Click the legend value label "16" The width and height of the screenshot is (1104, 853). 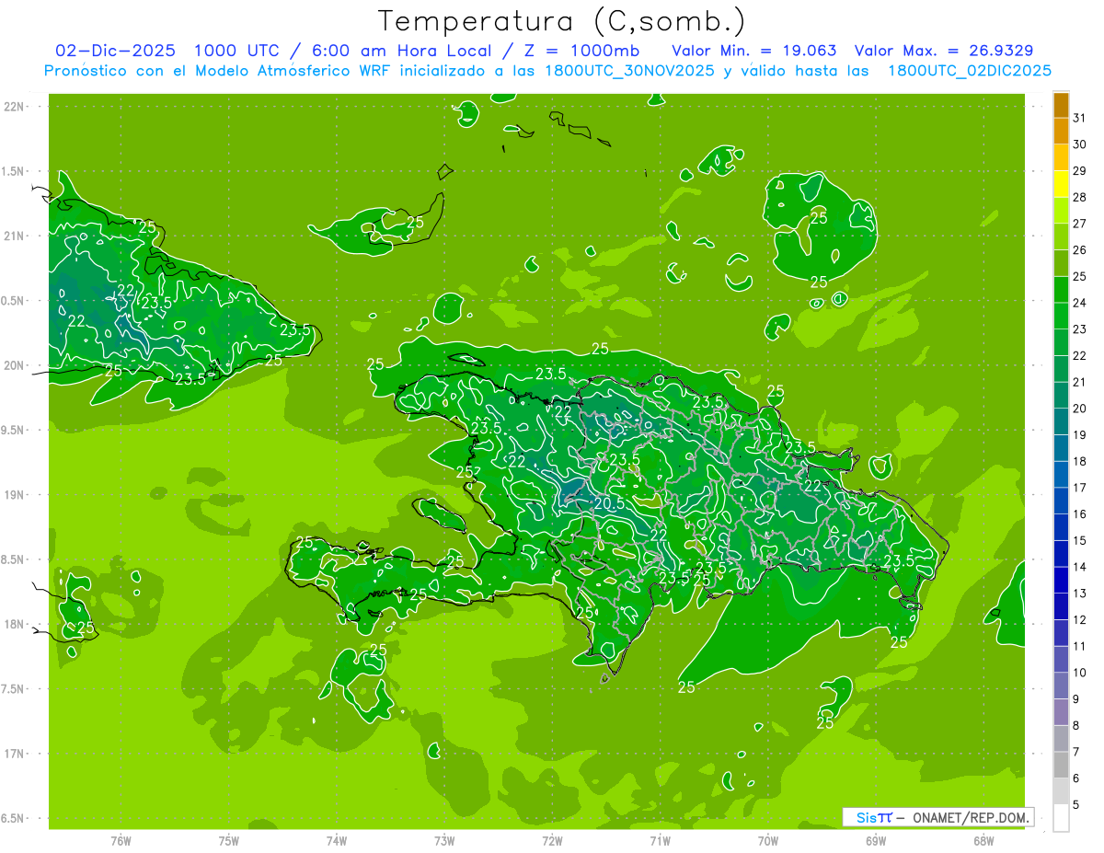point(1079,514)
